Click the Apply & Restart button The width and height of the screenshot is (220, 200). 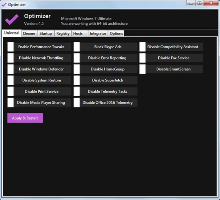[25, 118]
